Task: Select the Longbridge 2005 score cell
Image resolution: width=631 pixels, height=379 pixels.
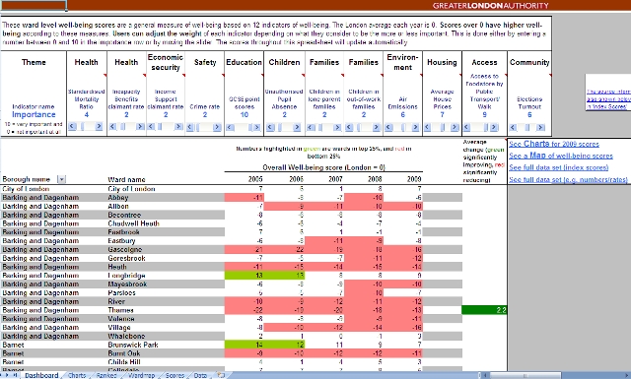Action: [x=244, y=276]
